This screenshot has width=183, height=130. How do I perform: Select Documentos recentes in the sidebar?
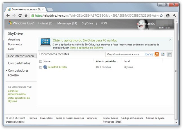point(21,56)
